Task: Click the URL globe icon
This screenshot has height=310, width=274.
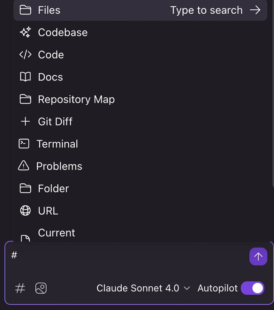Action: 25,211
